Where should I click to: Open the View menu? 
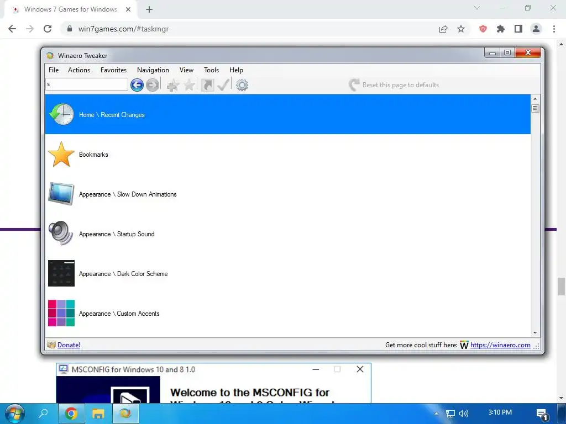[x=187, y=70]
